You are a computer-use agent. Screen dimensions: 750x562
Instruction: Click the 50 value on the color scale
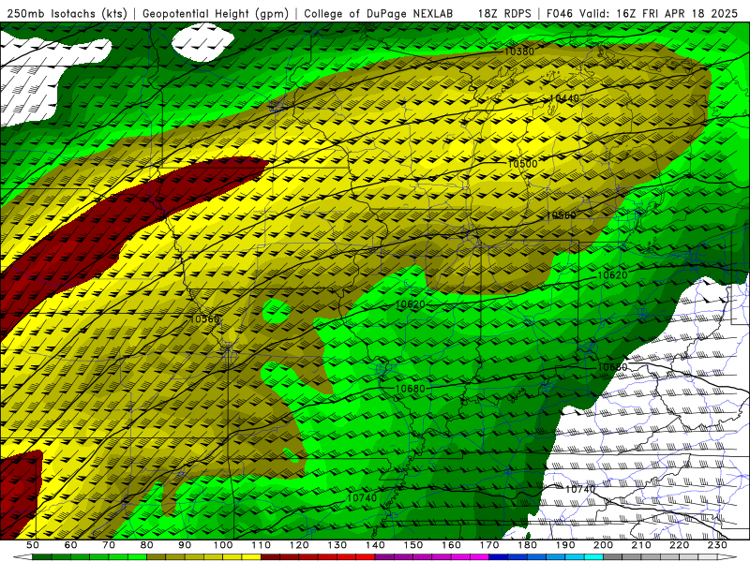(x=33, y=545)
